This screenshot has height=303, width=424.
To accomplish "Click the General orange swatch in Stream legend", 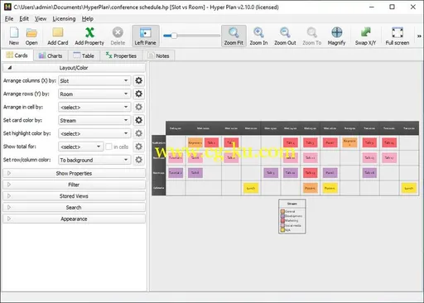I will (x=282, y=212).
